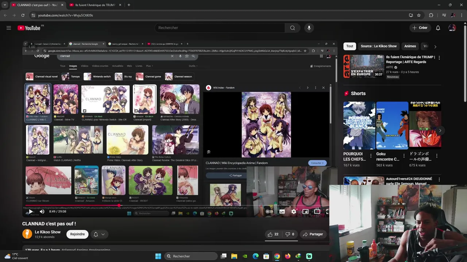
Task: Open the YouTube account avatar menu
Action: click(452, 28)
